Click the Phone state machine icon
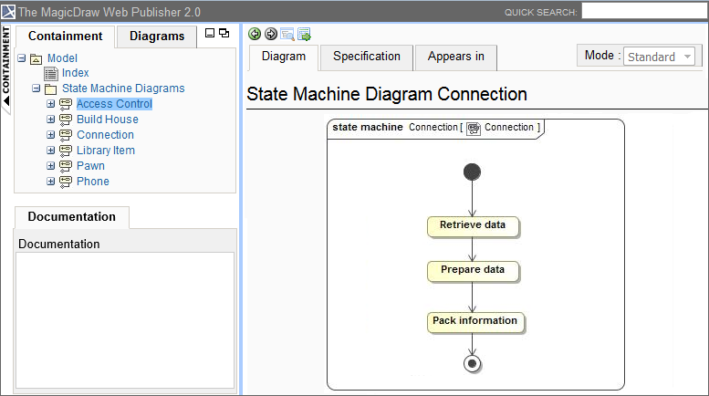This screenshot has height=396, width=709. pos(66,182)
